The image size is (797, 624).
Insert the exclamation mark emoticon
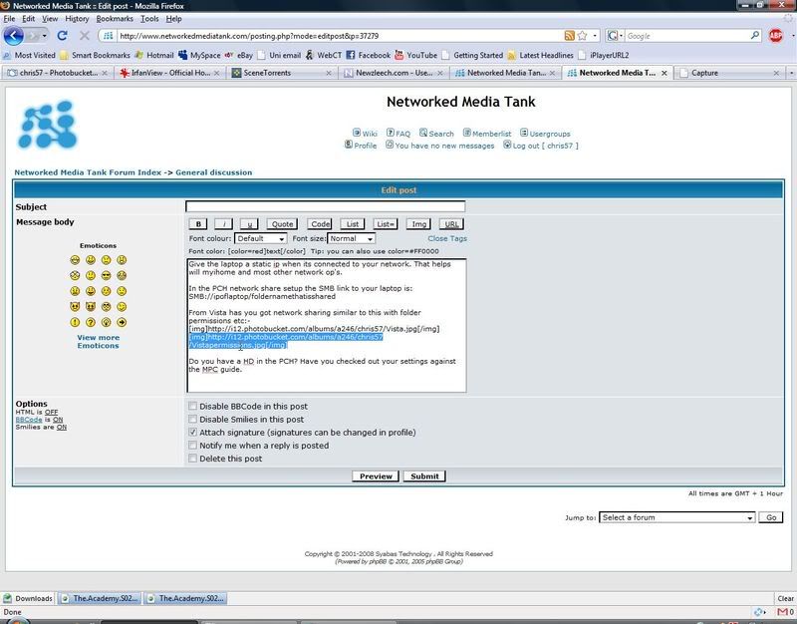pos(75,322)
